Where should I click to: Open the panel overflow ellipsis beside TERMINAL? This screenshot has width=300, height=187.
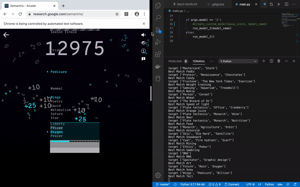click(x=211, y=61)
